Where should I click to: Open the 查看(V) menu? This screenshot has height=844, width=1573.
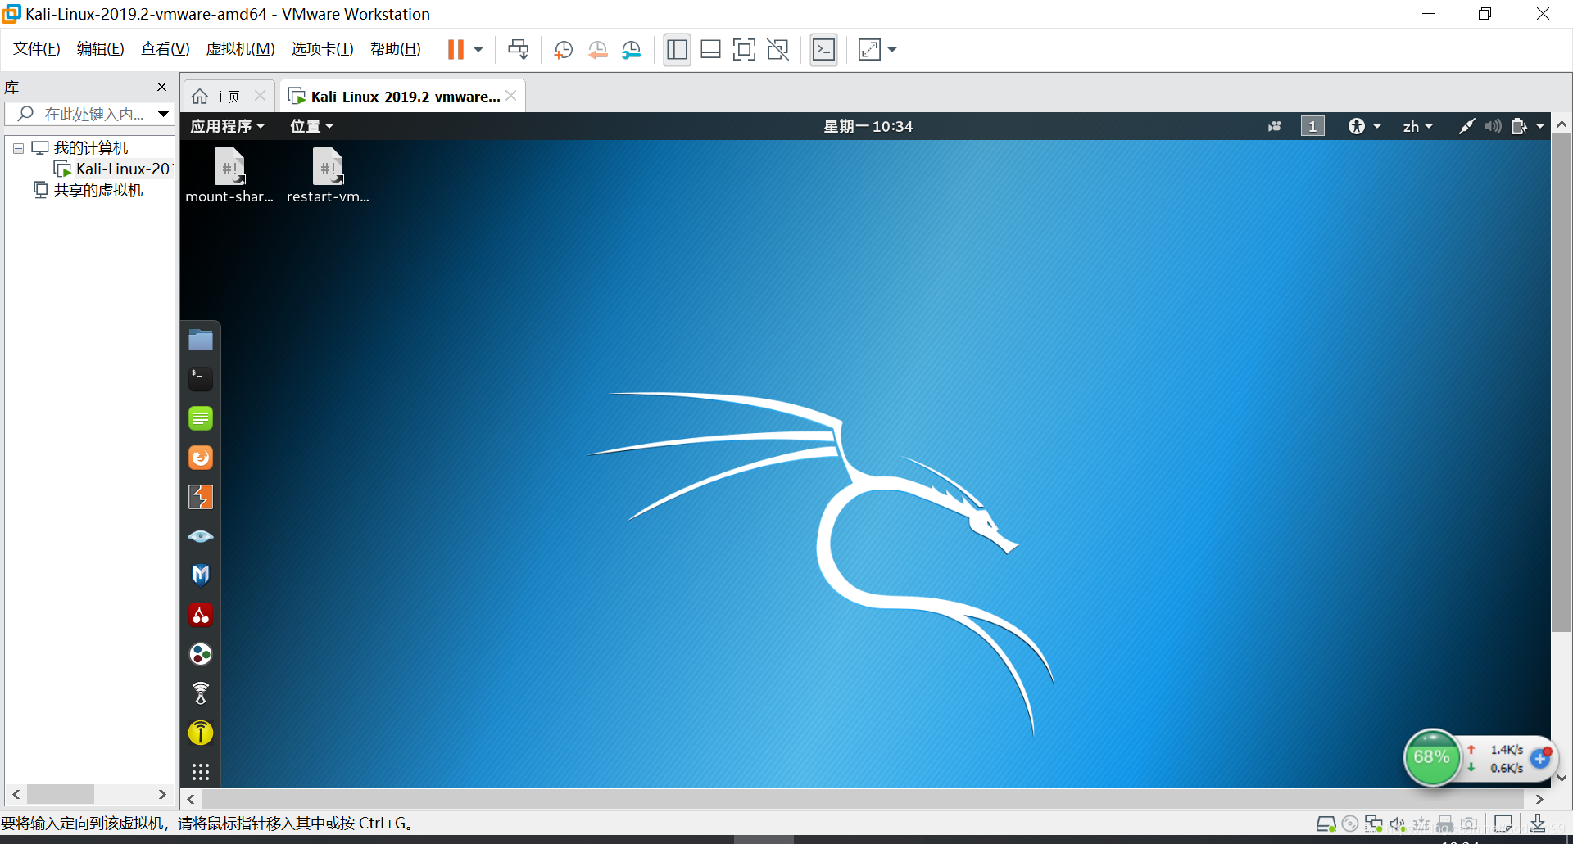point(165,49)
